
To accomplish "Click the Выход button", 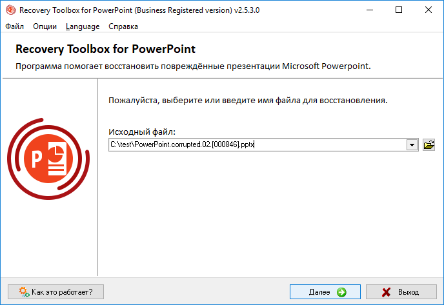I will click(401, 291).
